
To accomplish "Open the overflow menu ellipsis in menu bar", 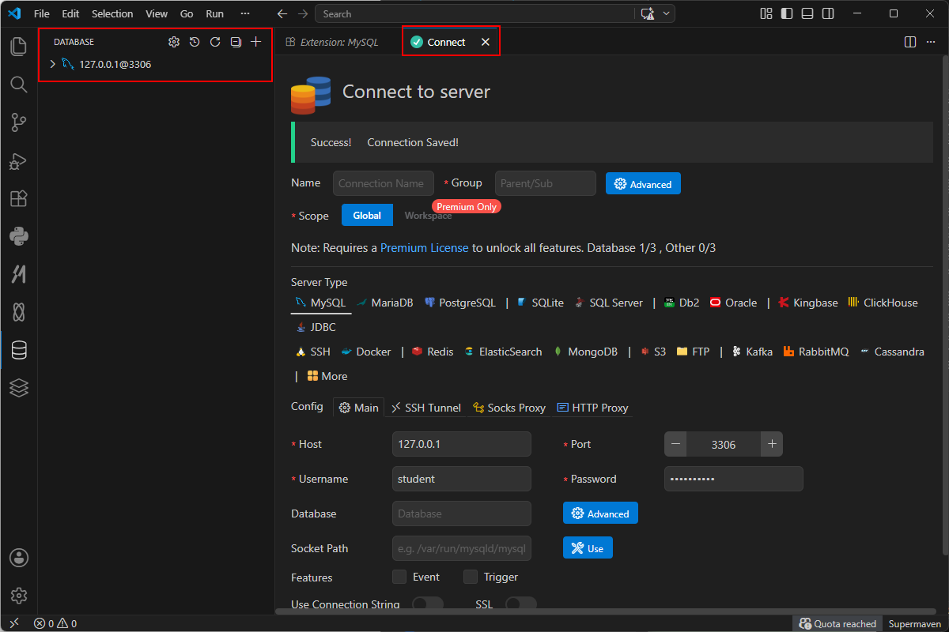I will coord(244,13).
